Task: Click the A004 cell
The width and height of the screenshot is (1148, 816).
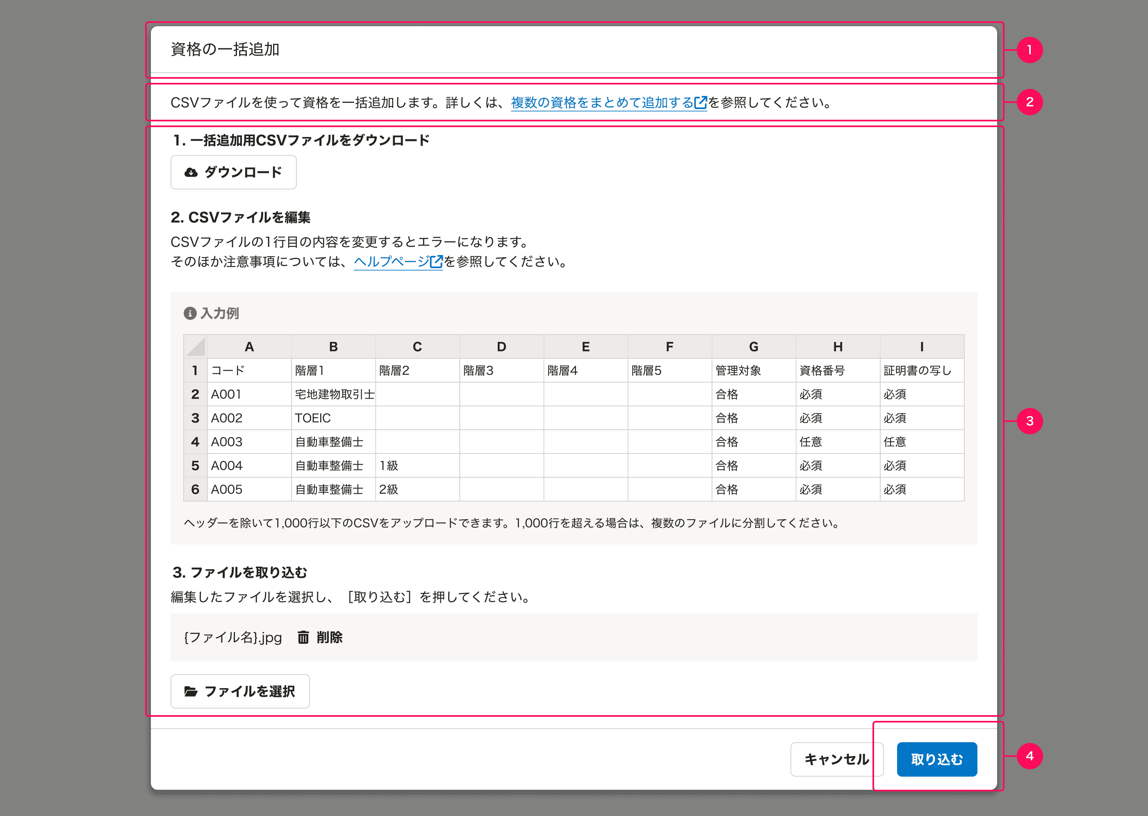Action: pos(249,466)
